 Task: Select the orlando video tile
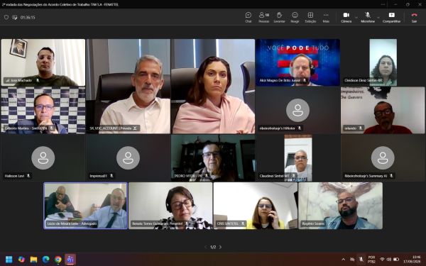[x=383, y=110]
